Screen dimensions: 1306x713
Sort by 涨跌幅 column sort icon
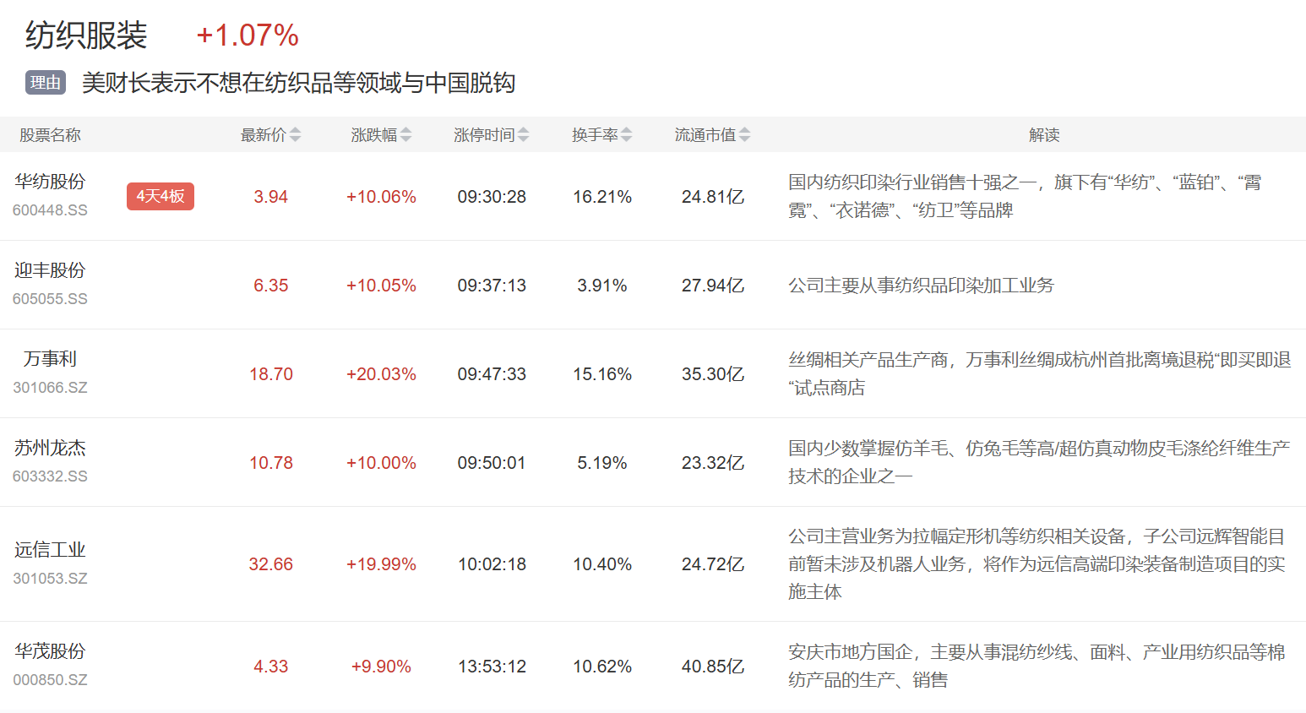tap(406, 135)
